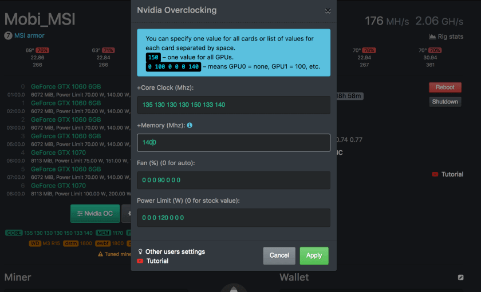
Task: Open the Tutorial link in dialog footer
Action: pos(157,261)
